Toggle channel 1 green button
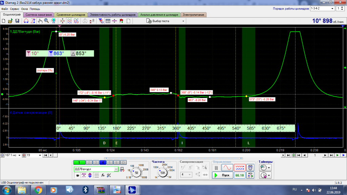 coord(79,162)
